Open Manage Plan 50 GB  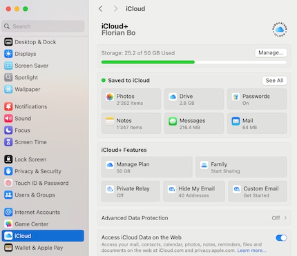[147, 167]
